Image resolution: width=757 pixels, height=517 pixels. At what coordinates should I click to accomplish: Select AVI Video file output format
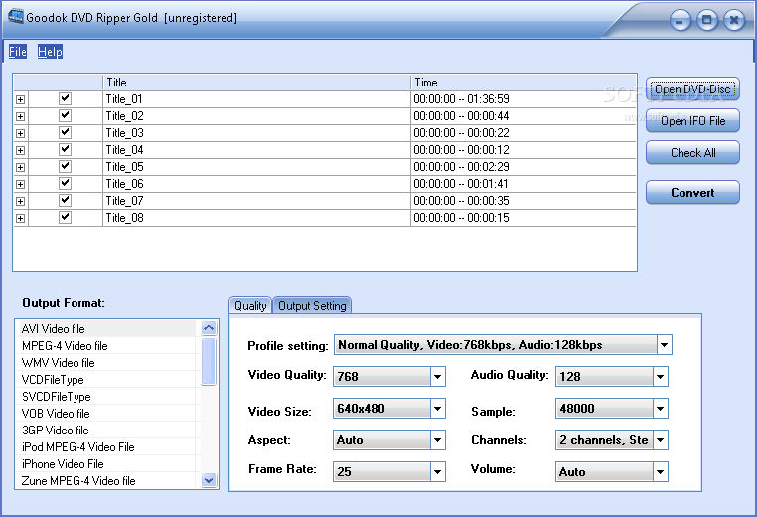[107, 328]
